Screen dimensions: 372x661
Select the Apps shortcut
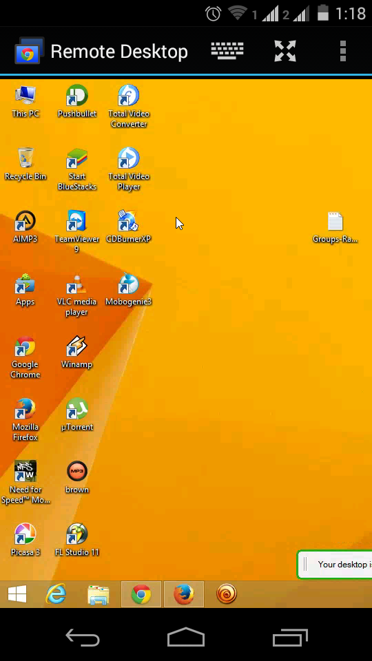(25, 290)
